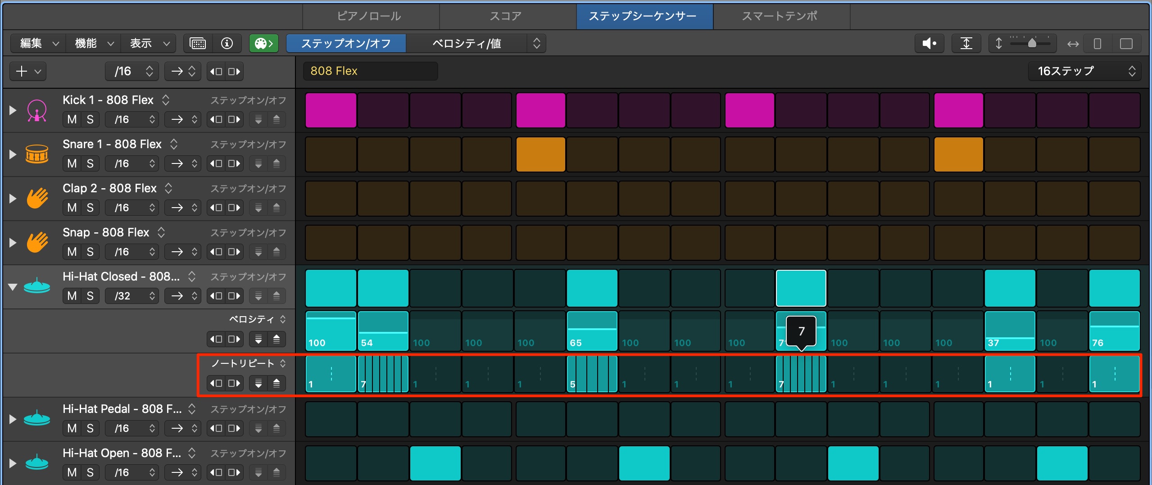This screenshot has width=1152, height=485.
Task: Decrement values in the Velocity subrow
Action: click(259, 339)
